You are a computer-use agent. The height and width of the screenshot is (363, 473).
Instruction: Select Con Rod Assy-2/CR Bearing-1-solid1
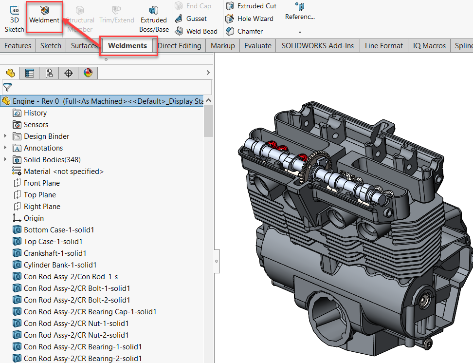(x=77, y=347)
